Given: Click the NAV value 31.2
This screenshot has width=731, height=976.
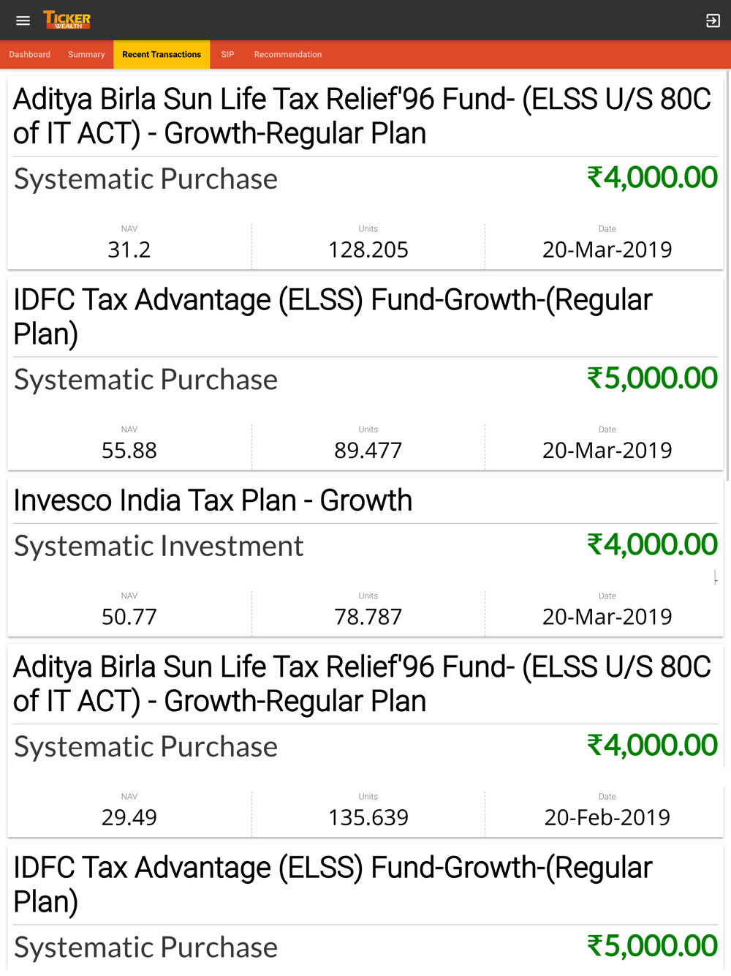Looking at the screenshot, I should tap(129, 249).
